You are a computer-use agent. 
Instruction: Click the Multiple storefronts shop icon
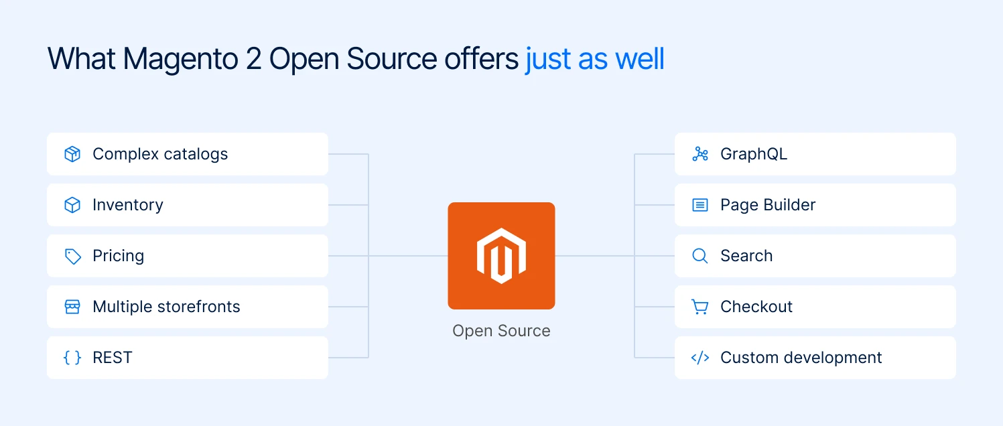[x=72, y=307]
